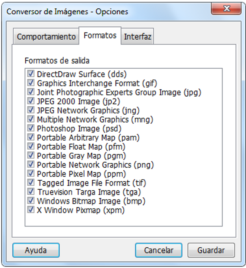Screen dimensions: 246x268
Task: Uncheck Photoshop Image (psd) checkbox
Action: [x=31, y=128]
